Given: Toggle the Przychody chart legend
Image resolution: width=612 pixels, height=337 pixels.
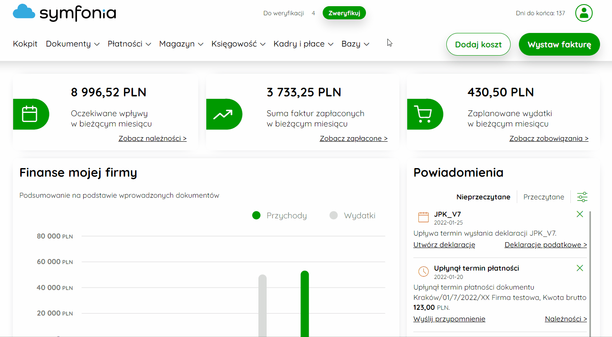Looking at the screenshot, I should click(x=279, y=215).
